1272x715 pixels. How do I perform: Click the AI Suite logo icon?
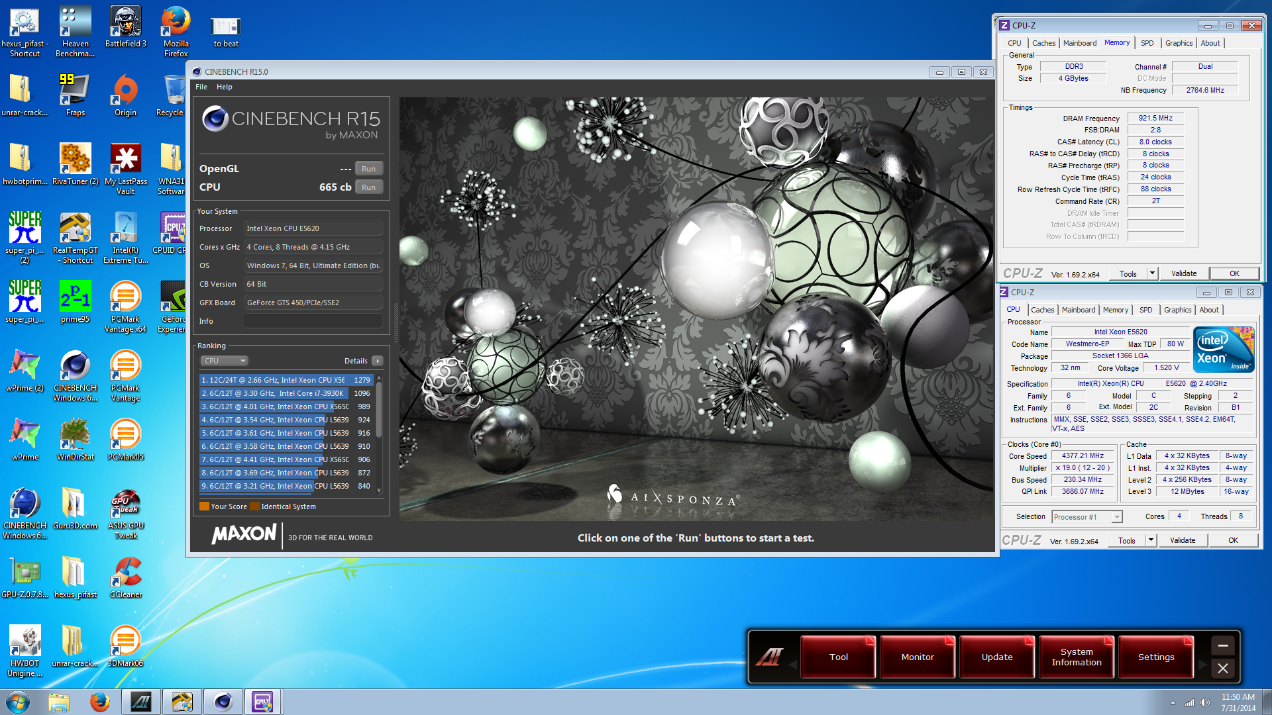(x=770, y=657)
